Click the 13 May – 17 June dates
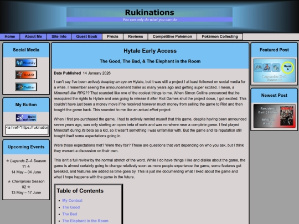This screenshot has width=299, height=224. [26, 193]
